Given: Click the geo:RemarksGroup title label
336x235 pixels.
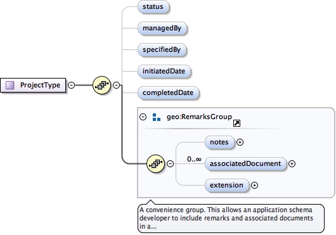Looking at the screenshot, I should click(199, 117).
